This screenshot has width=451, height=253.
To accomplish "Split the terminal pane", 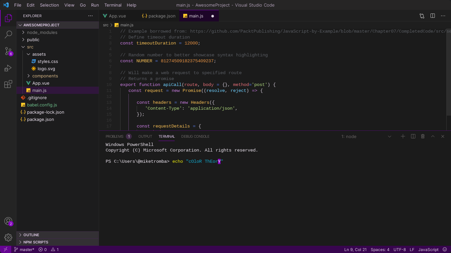I will click(x=413, y=136).
